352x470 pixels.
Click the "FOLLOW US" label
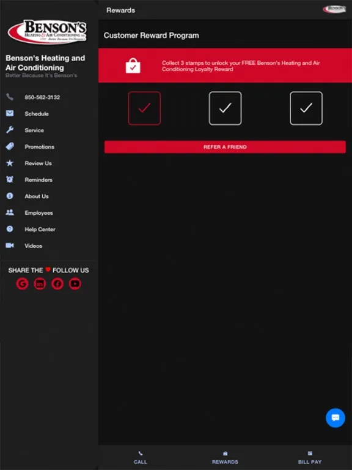[x=71, y=270]
